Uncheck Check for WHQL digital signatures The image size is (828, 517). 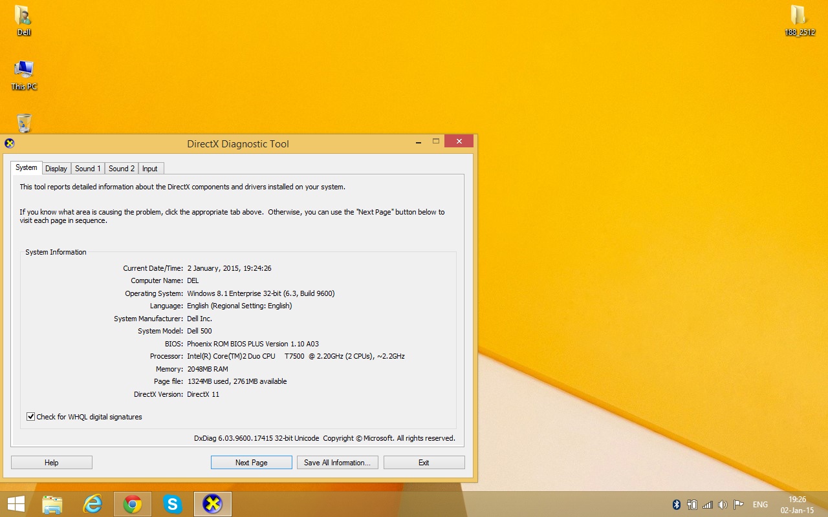(30, 417)
